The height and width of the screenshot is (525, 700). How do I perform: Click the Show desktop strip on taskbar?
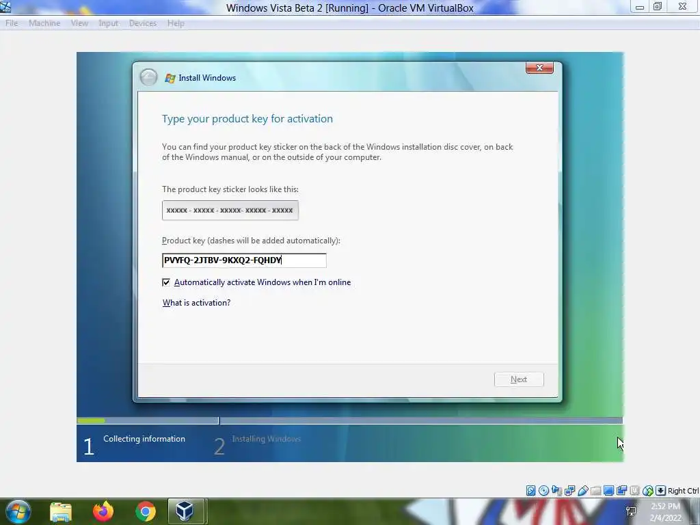(x=697, y=511)
